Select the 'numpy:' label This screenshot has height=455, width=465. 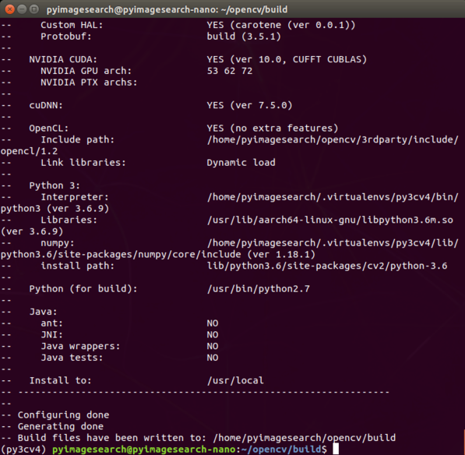[x=58, y=243]
